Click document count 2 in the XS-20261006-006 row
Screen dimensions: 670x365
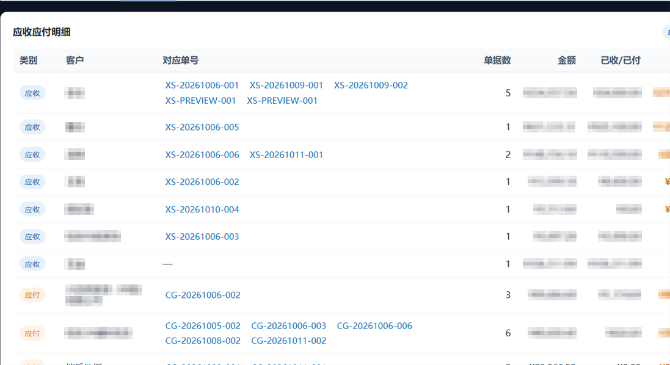[x=508, y=155]
